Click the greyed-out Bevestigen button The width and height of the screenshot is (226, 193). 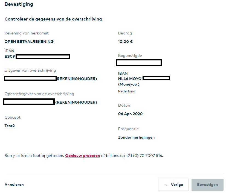pos(207,185)
